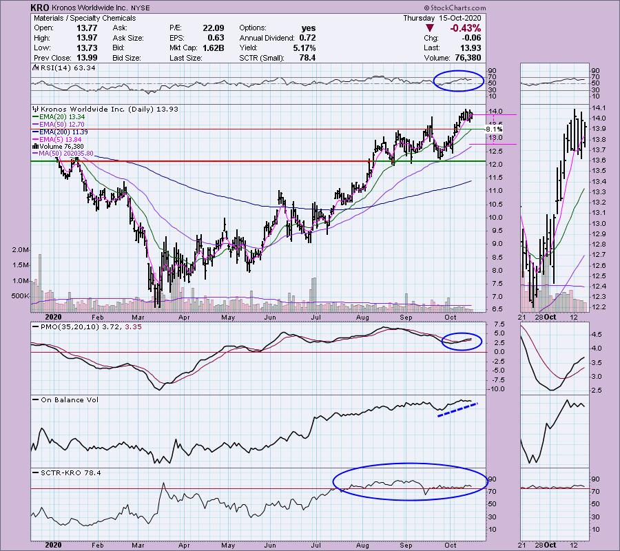Click the Last price value in header
Viewport: 620px width, 551px height.
471,48
